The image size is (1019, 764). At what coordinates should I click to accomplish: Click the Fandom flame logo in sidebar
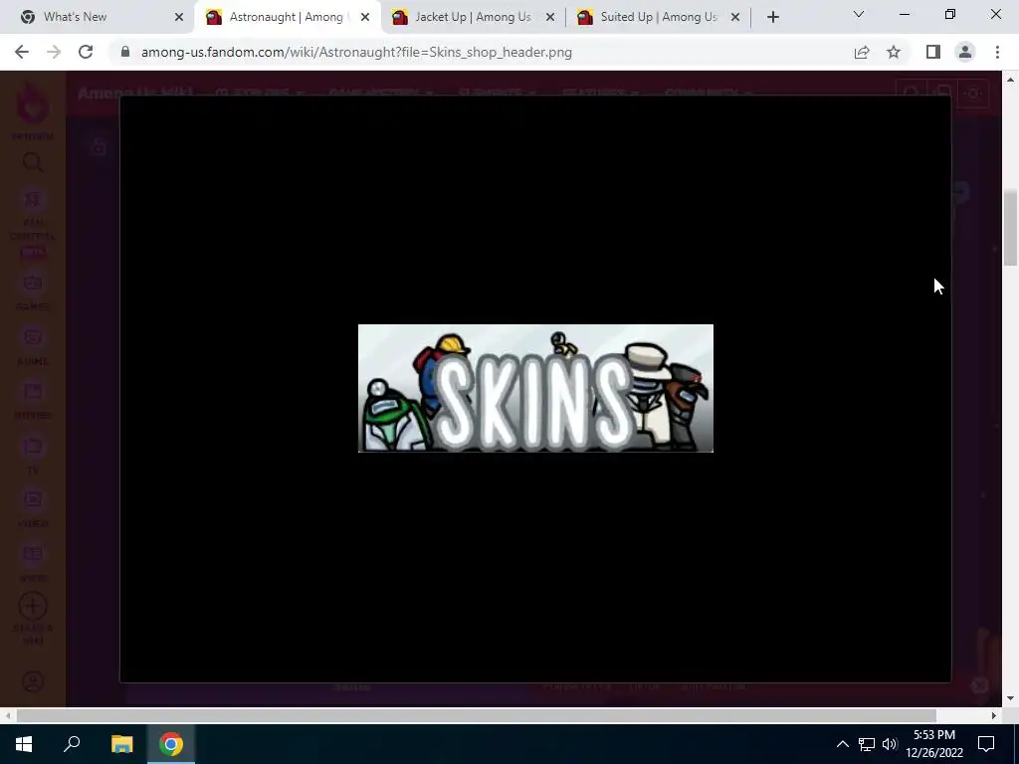[x=33, y=103]
